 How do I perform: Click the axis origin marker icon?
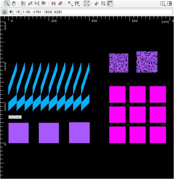pyautogui.click(x=97, y=4)
